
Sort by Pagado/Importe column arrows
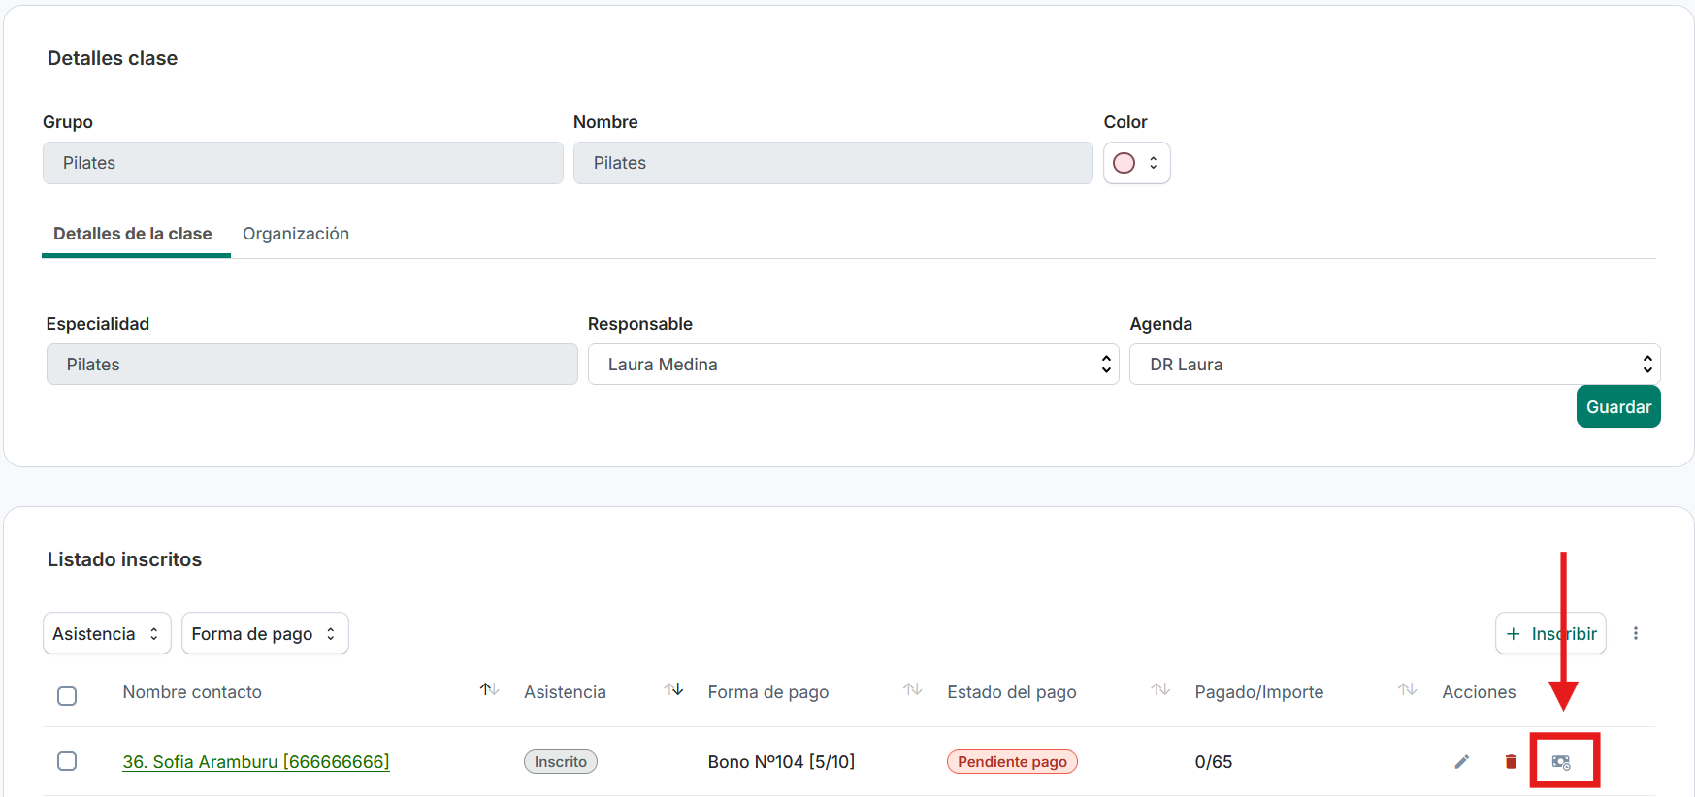[x=1407, y=689]
